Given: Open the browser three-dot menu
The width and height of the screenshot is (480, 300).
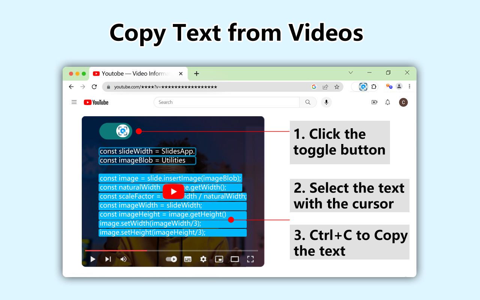Looking at the screenshot, I should point(409,86).
